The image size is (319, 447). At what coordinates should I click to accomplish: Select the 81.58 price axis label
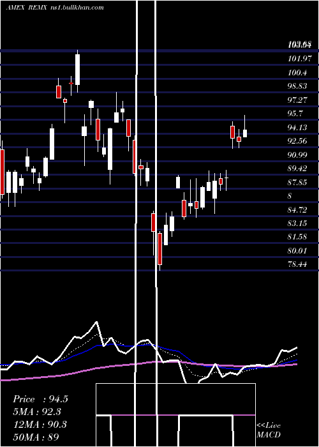click(x=298, y=237)
